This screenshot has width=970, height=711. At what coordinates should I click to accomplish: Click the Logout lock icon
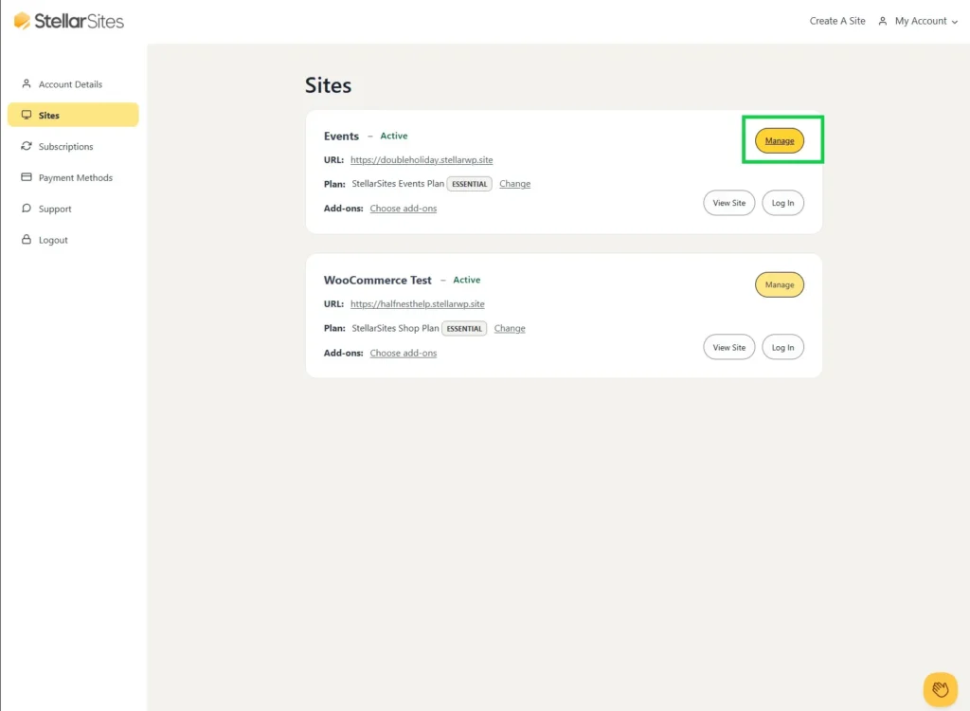(27, 240)
